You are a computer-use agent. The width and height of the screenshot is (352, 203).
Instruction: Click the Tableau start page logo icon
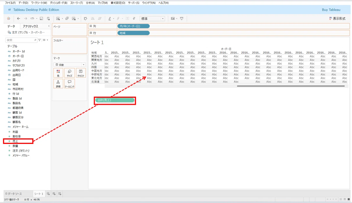pyautogui.click(x=8, y=19)
